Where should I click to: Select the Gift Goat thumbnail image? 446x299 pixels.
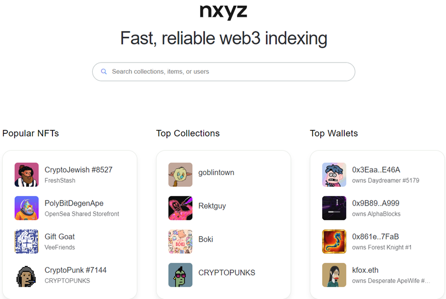(x=26, y=241)
